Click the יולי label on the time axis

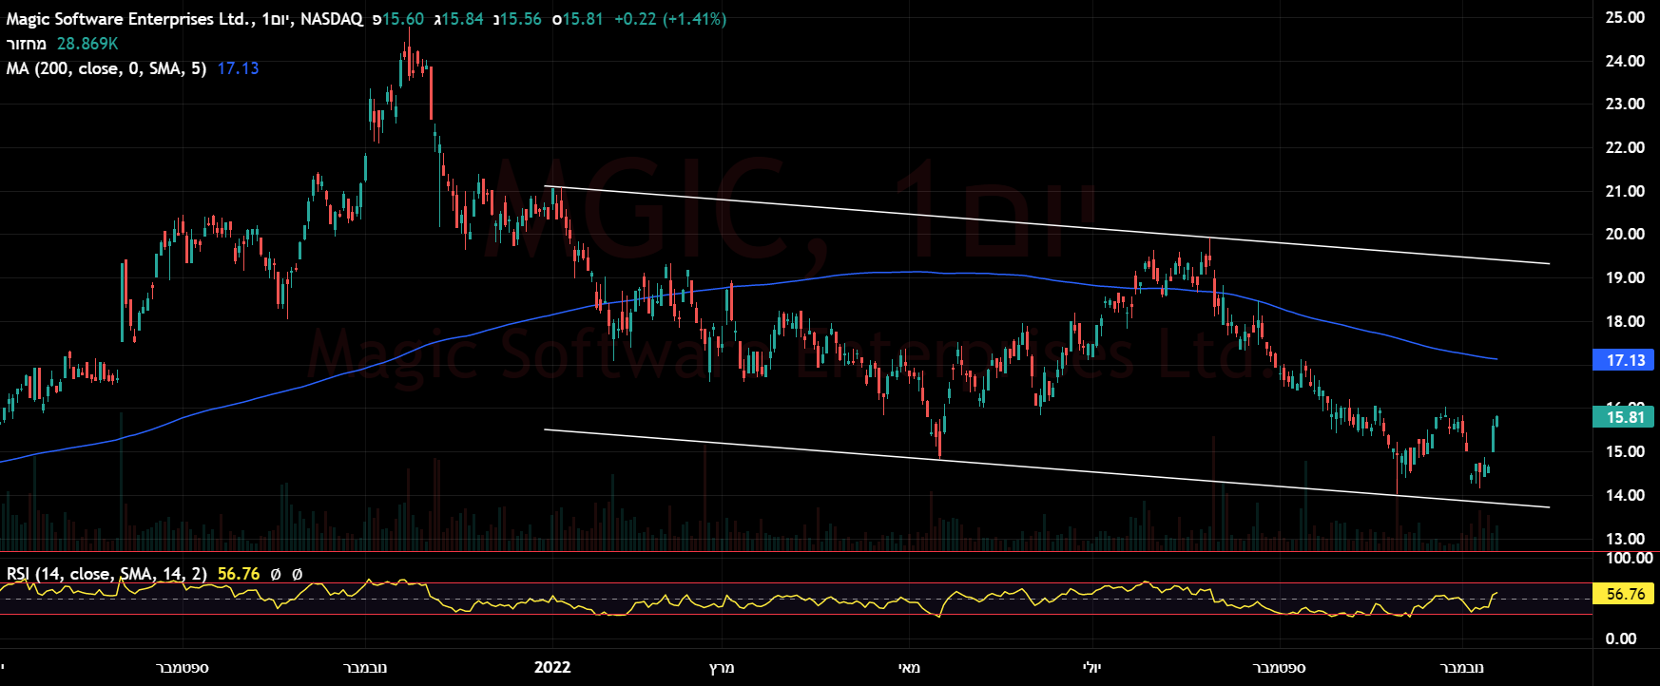1092,667
